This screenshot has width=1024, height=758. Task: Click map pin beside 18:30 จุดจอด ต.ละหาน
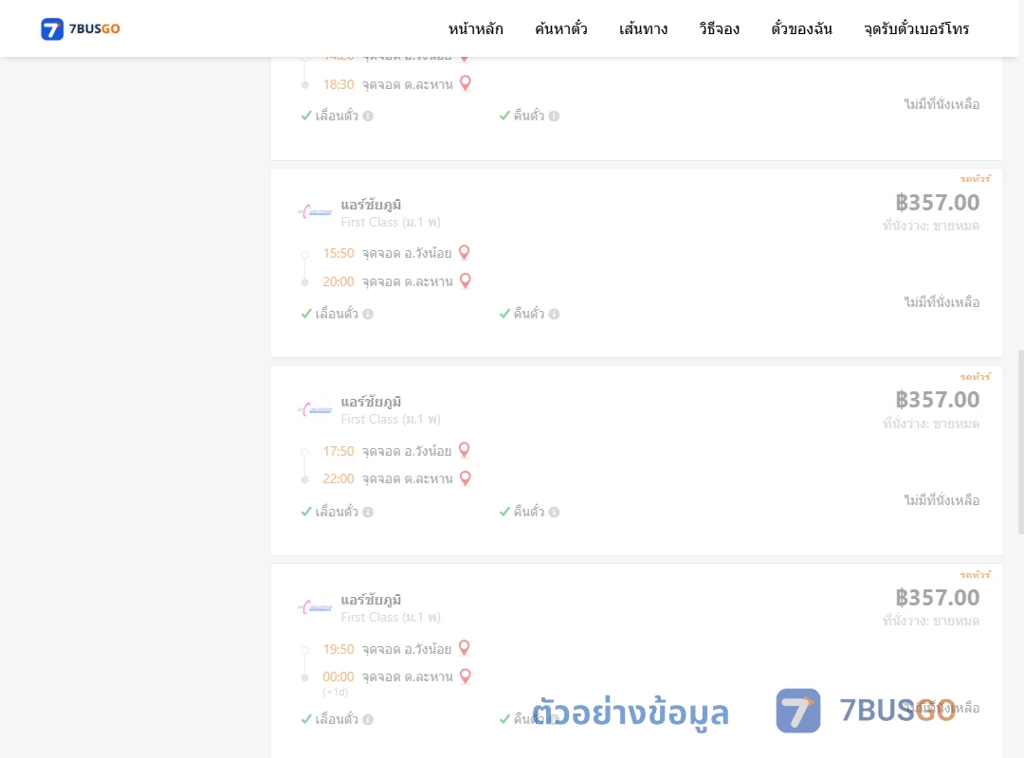tap(465, 83)
